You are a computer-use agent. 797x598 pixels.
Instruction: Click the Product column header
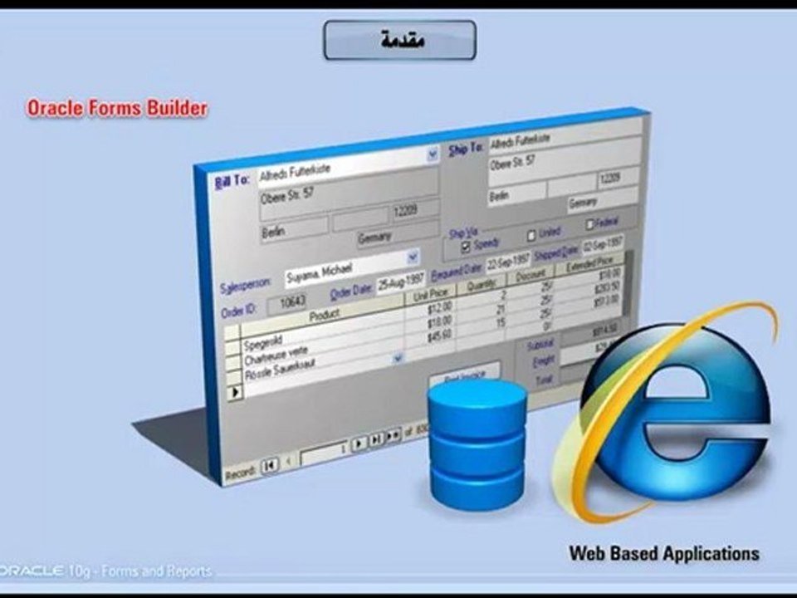[323, 314]
